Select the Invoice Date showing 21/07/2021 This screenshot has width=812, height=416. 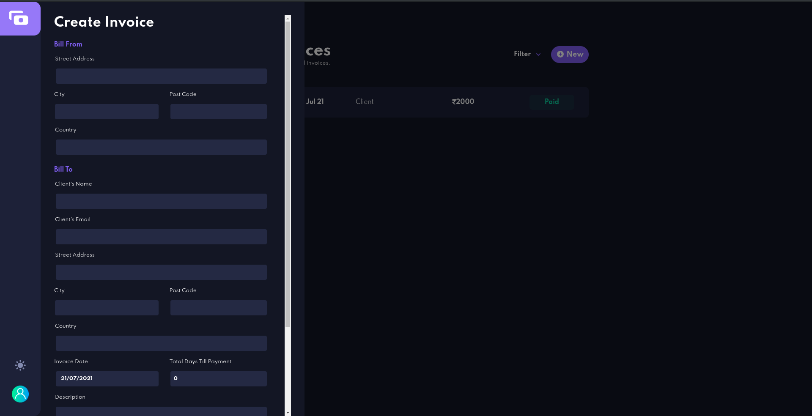(x=107, y=379)
